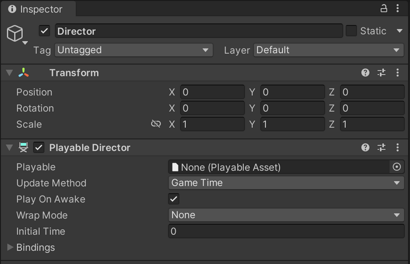Screen dimensions: 410x264
Task: Open Transform presets via the sliders icon
Action: pyautogui.click(x=381, y=72)
